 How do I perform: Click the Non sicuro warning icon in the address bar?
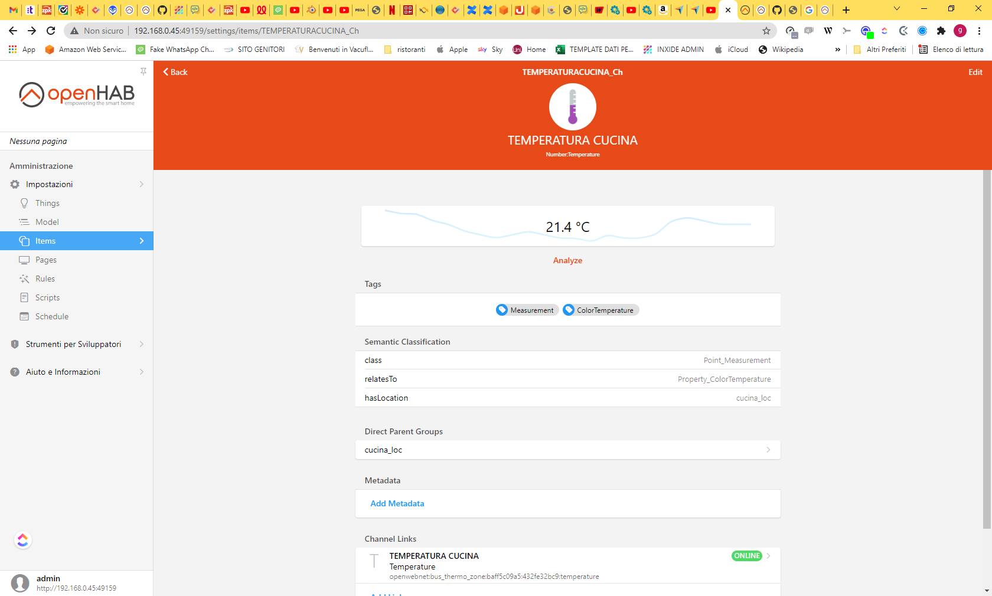pyautogui.click(x=74, y=31)
